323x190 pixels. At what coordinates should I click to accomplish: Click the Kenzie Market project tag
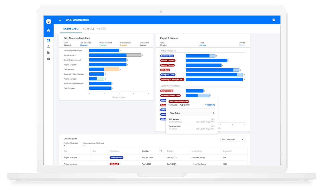pyautogui.click(x=167, y=91)
